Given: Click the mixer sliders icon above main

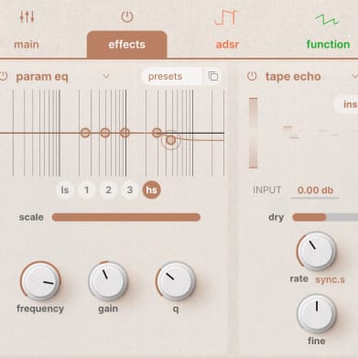Looking at the screenshot, I should [27, 16].
